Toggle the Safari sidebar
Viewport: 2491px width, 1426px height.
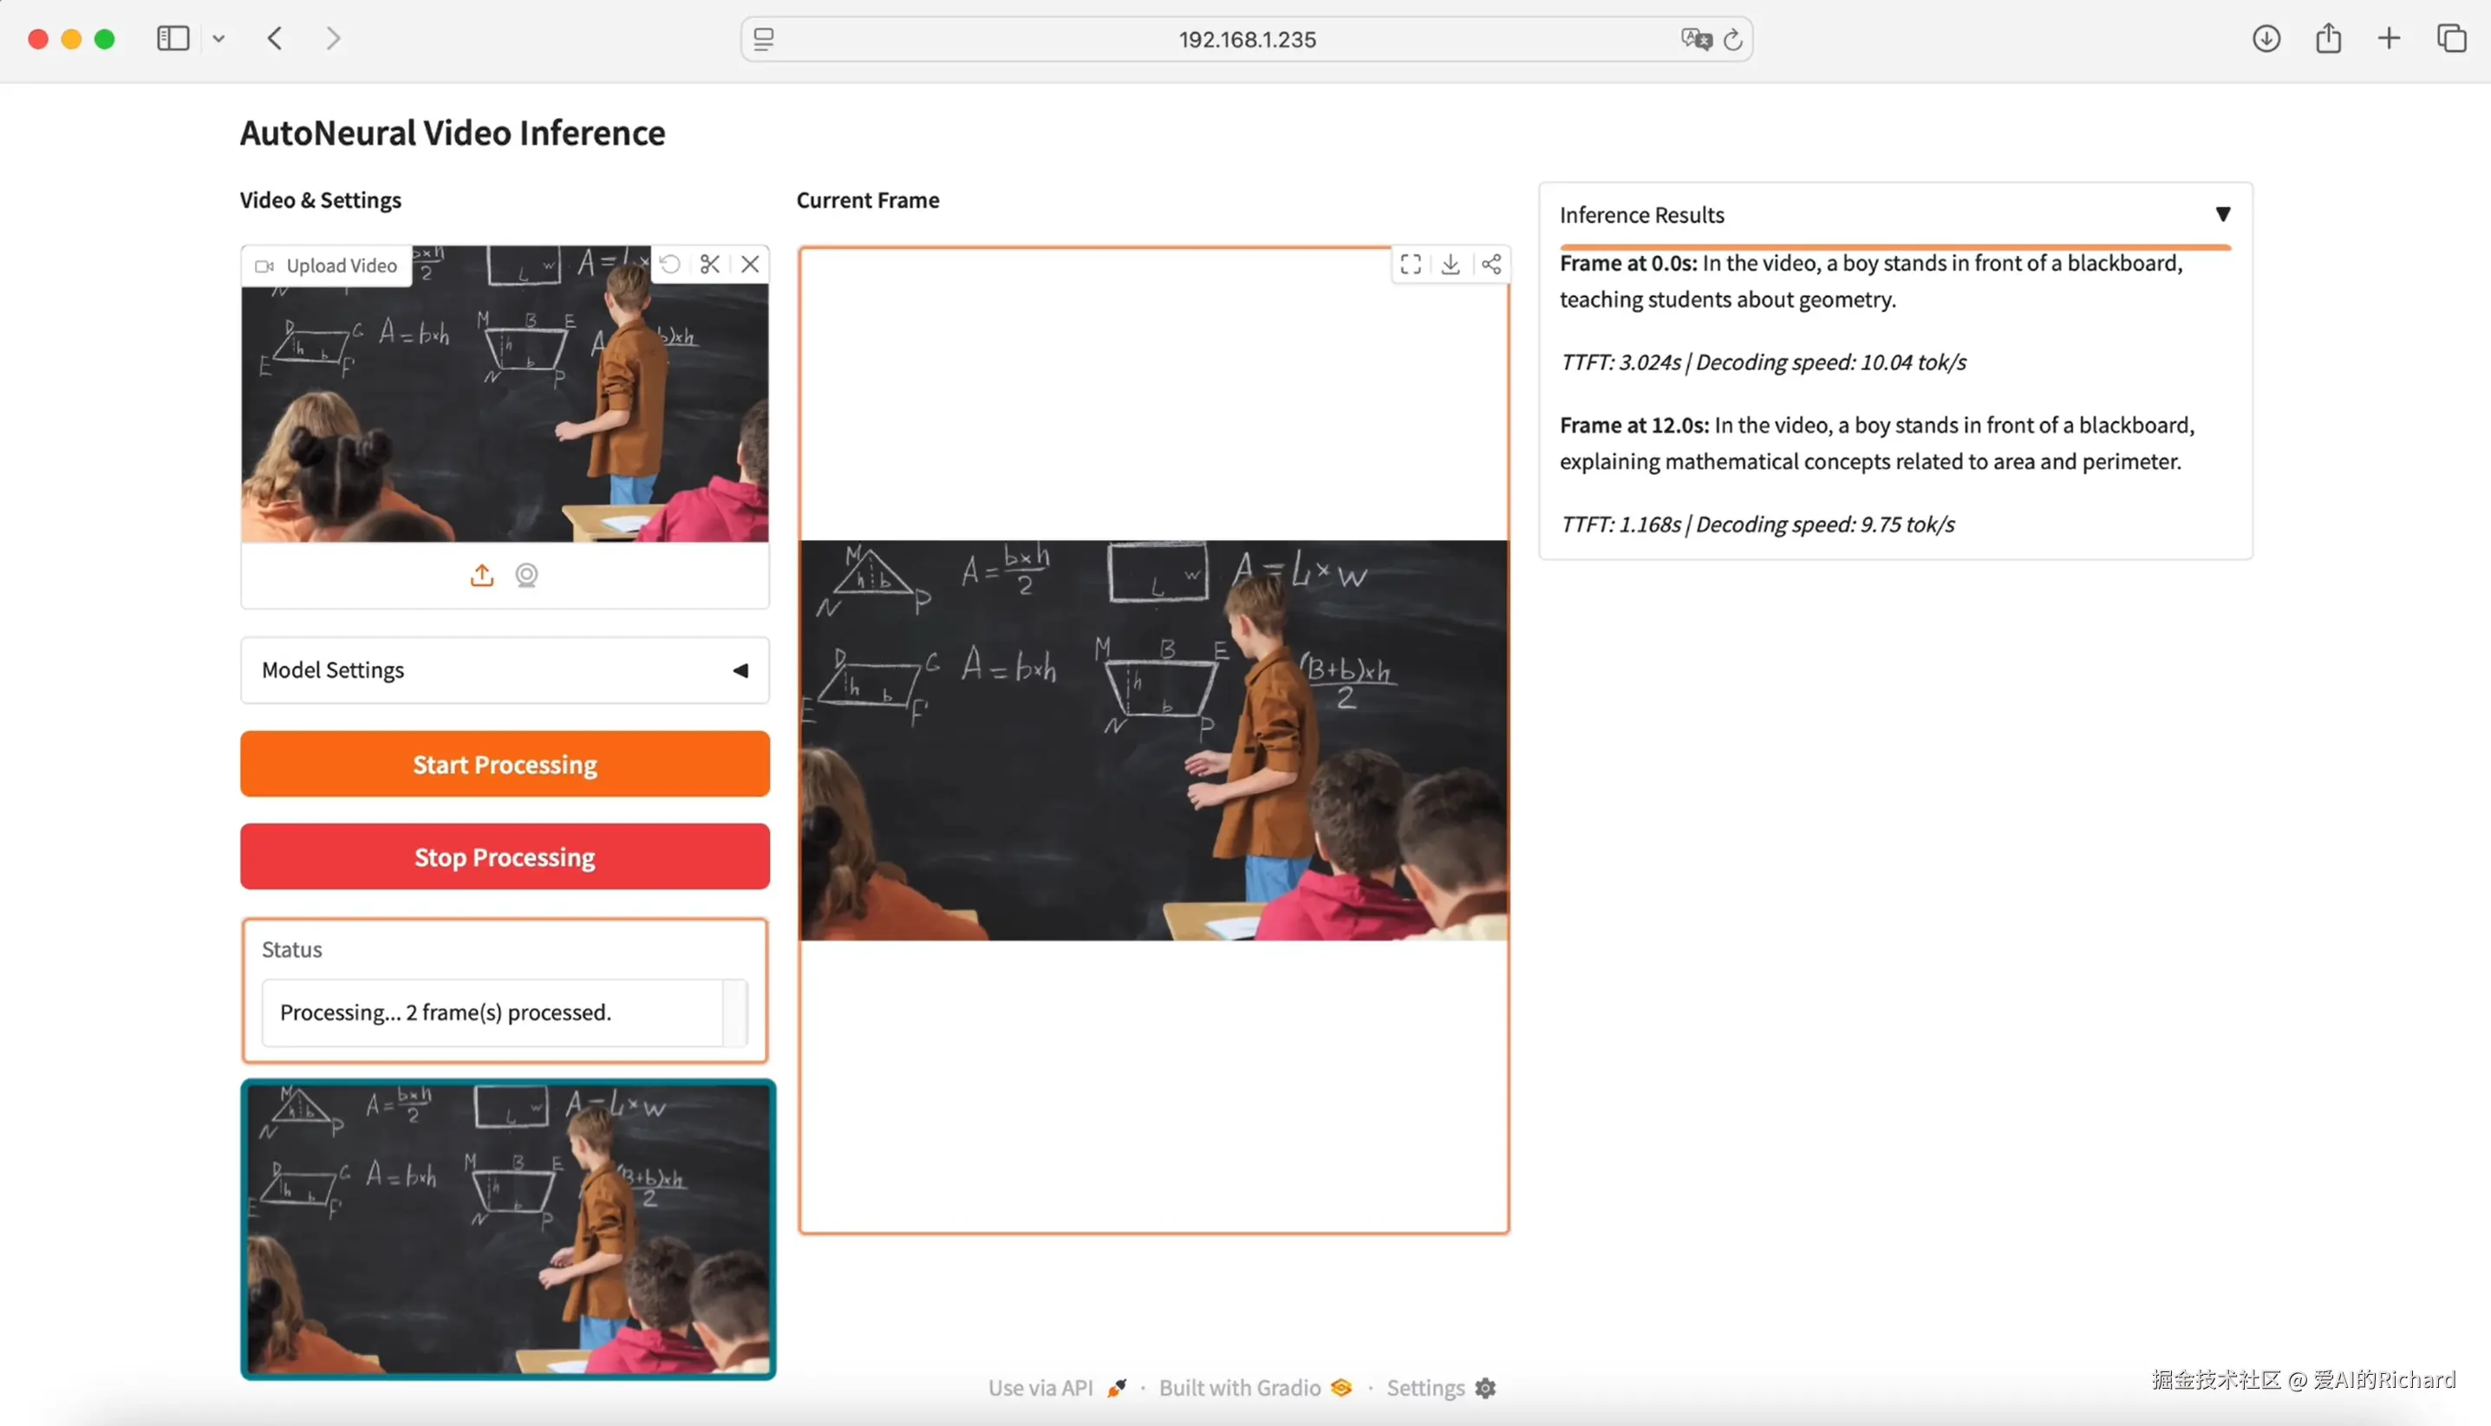[x=173, y=39]
